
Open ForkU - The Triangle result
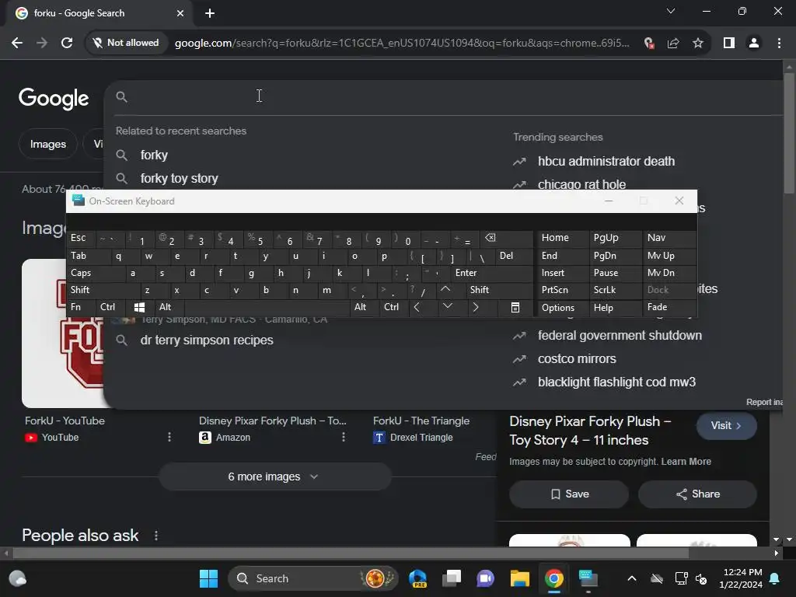(421, 421)
